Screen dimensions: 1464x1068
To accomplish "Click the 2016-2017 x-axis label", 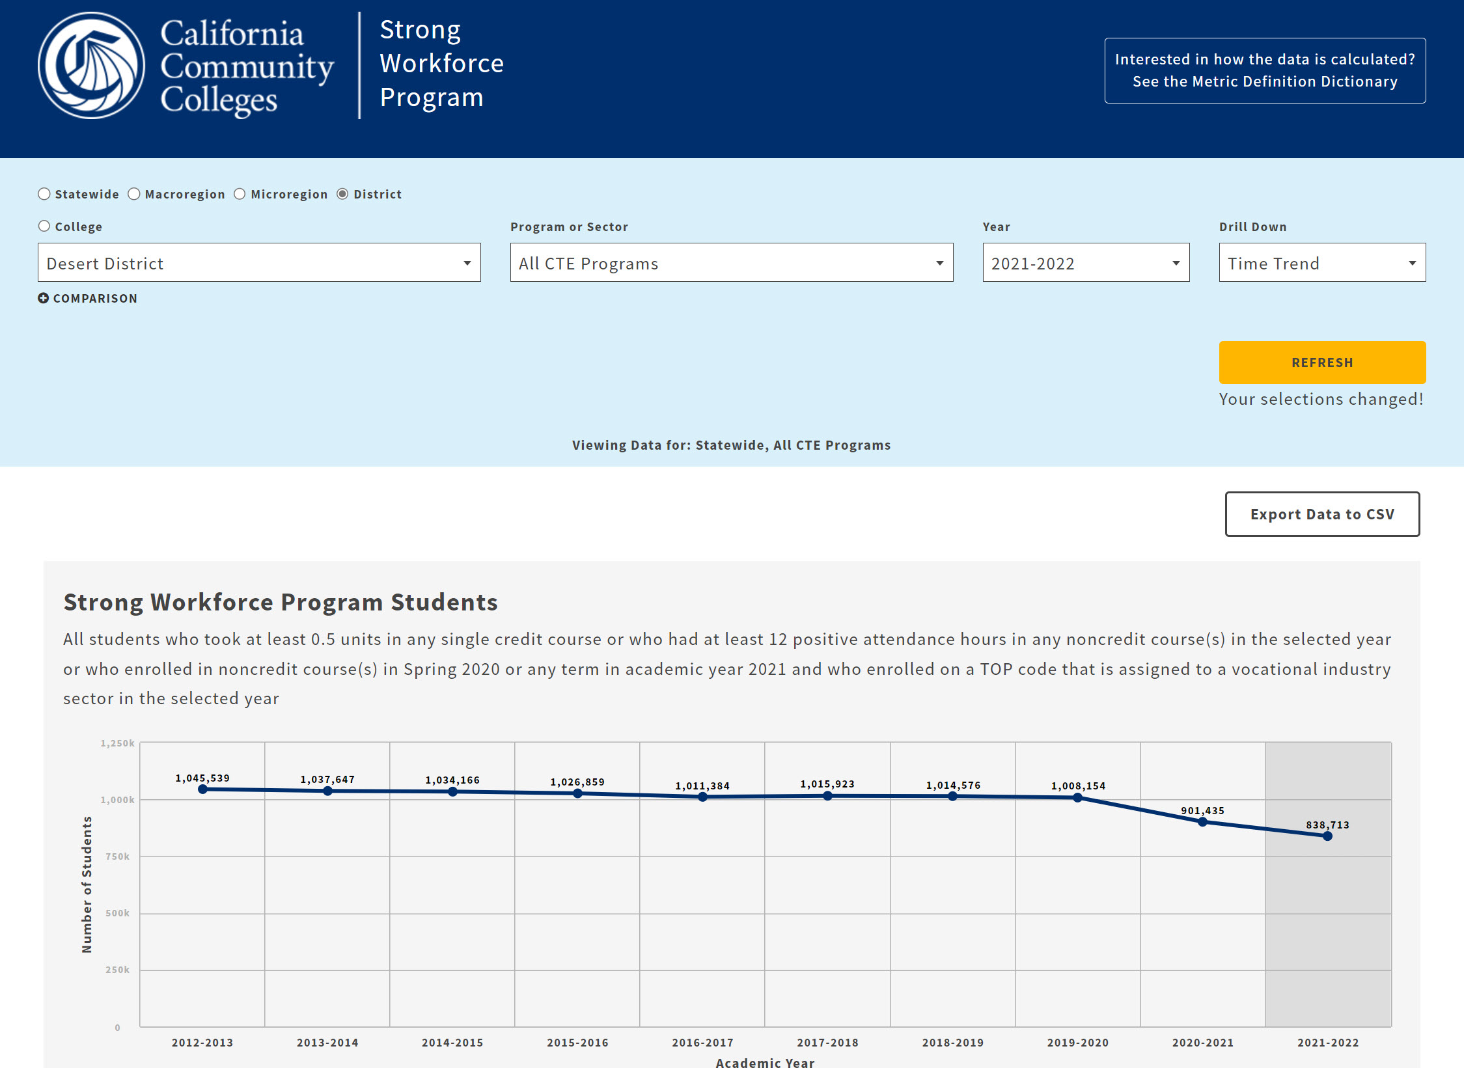I will pyautogui.click(x=702, y=1043).
